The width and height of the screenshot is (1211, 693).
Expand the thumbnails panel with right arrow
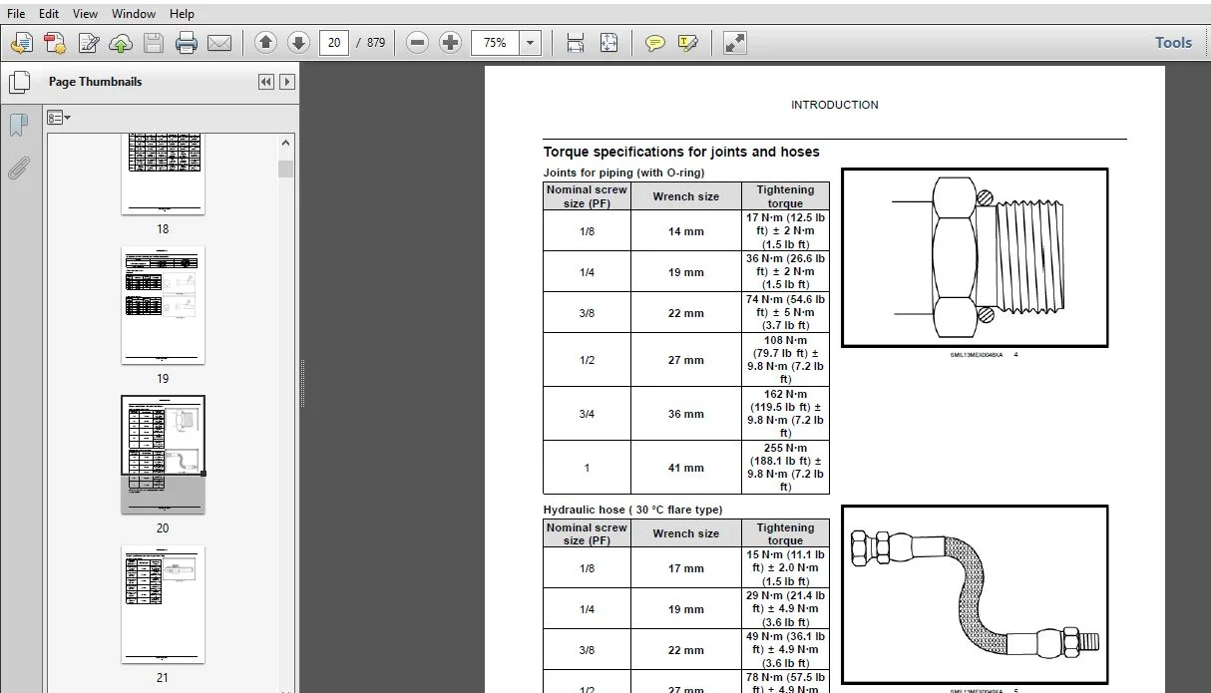[287, 82]
